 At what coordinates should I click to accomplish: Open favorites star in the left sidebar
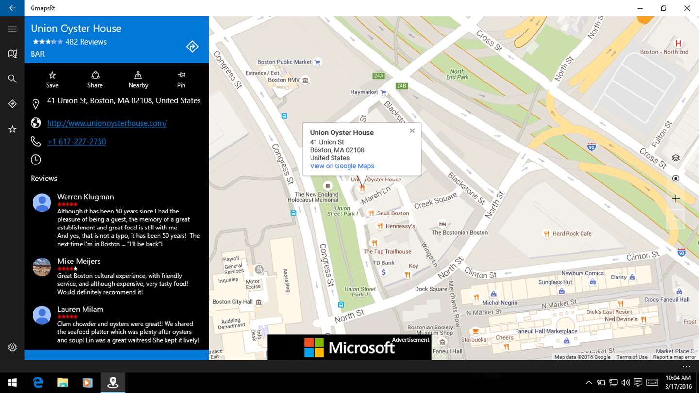coord(12,129)
